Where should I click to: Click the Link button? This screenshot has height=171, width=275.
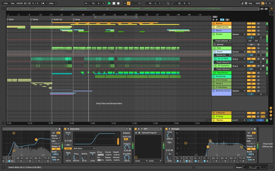[x=5, y=3]
